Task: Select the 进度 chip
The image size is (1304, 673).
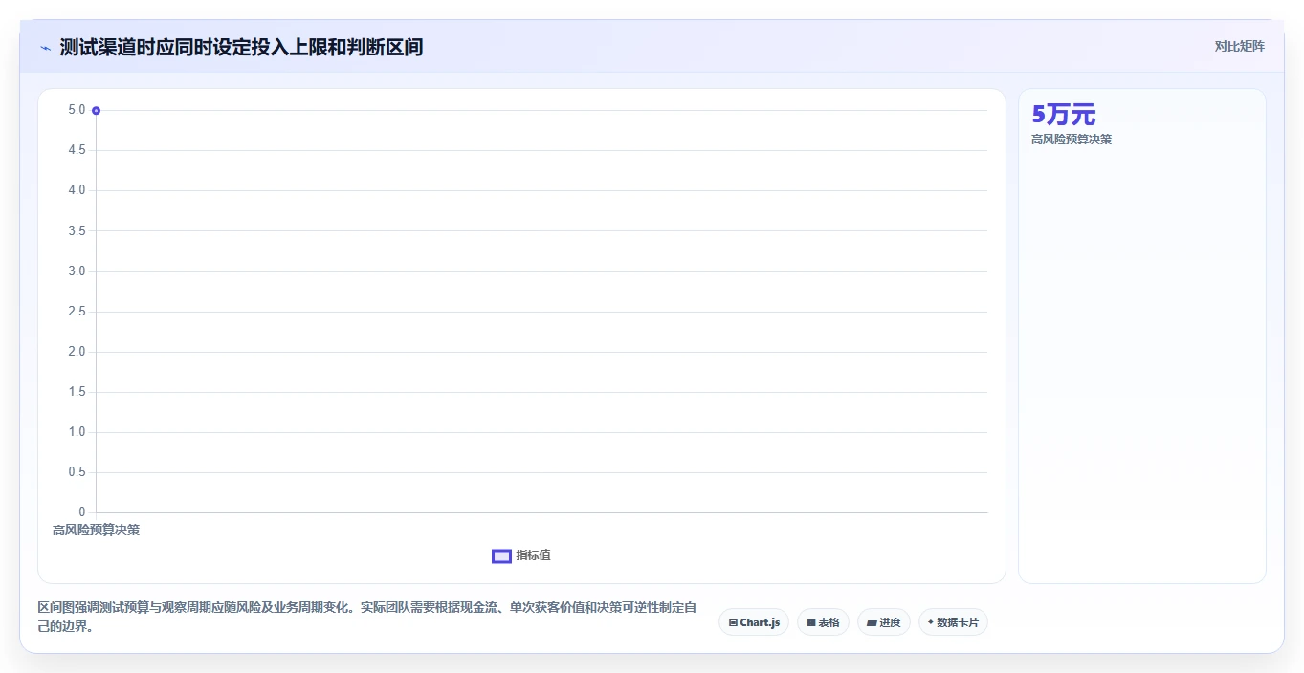Action: pyautogui.click(x=883, y=622)
